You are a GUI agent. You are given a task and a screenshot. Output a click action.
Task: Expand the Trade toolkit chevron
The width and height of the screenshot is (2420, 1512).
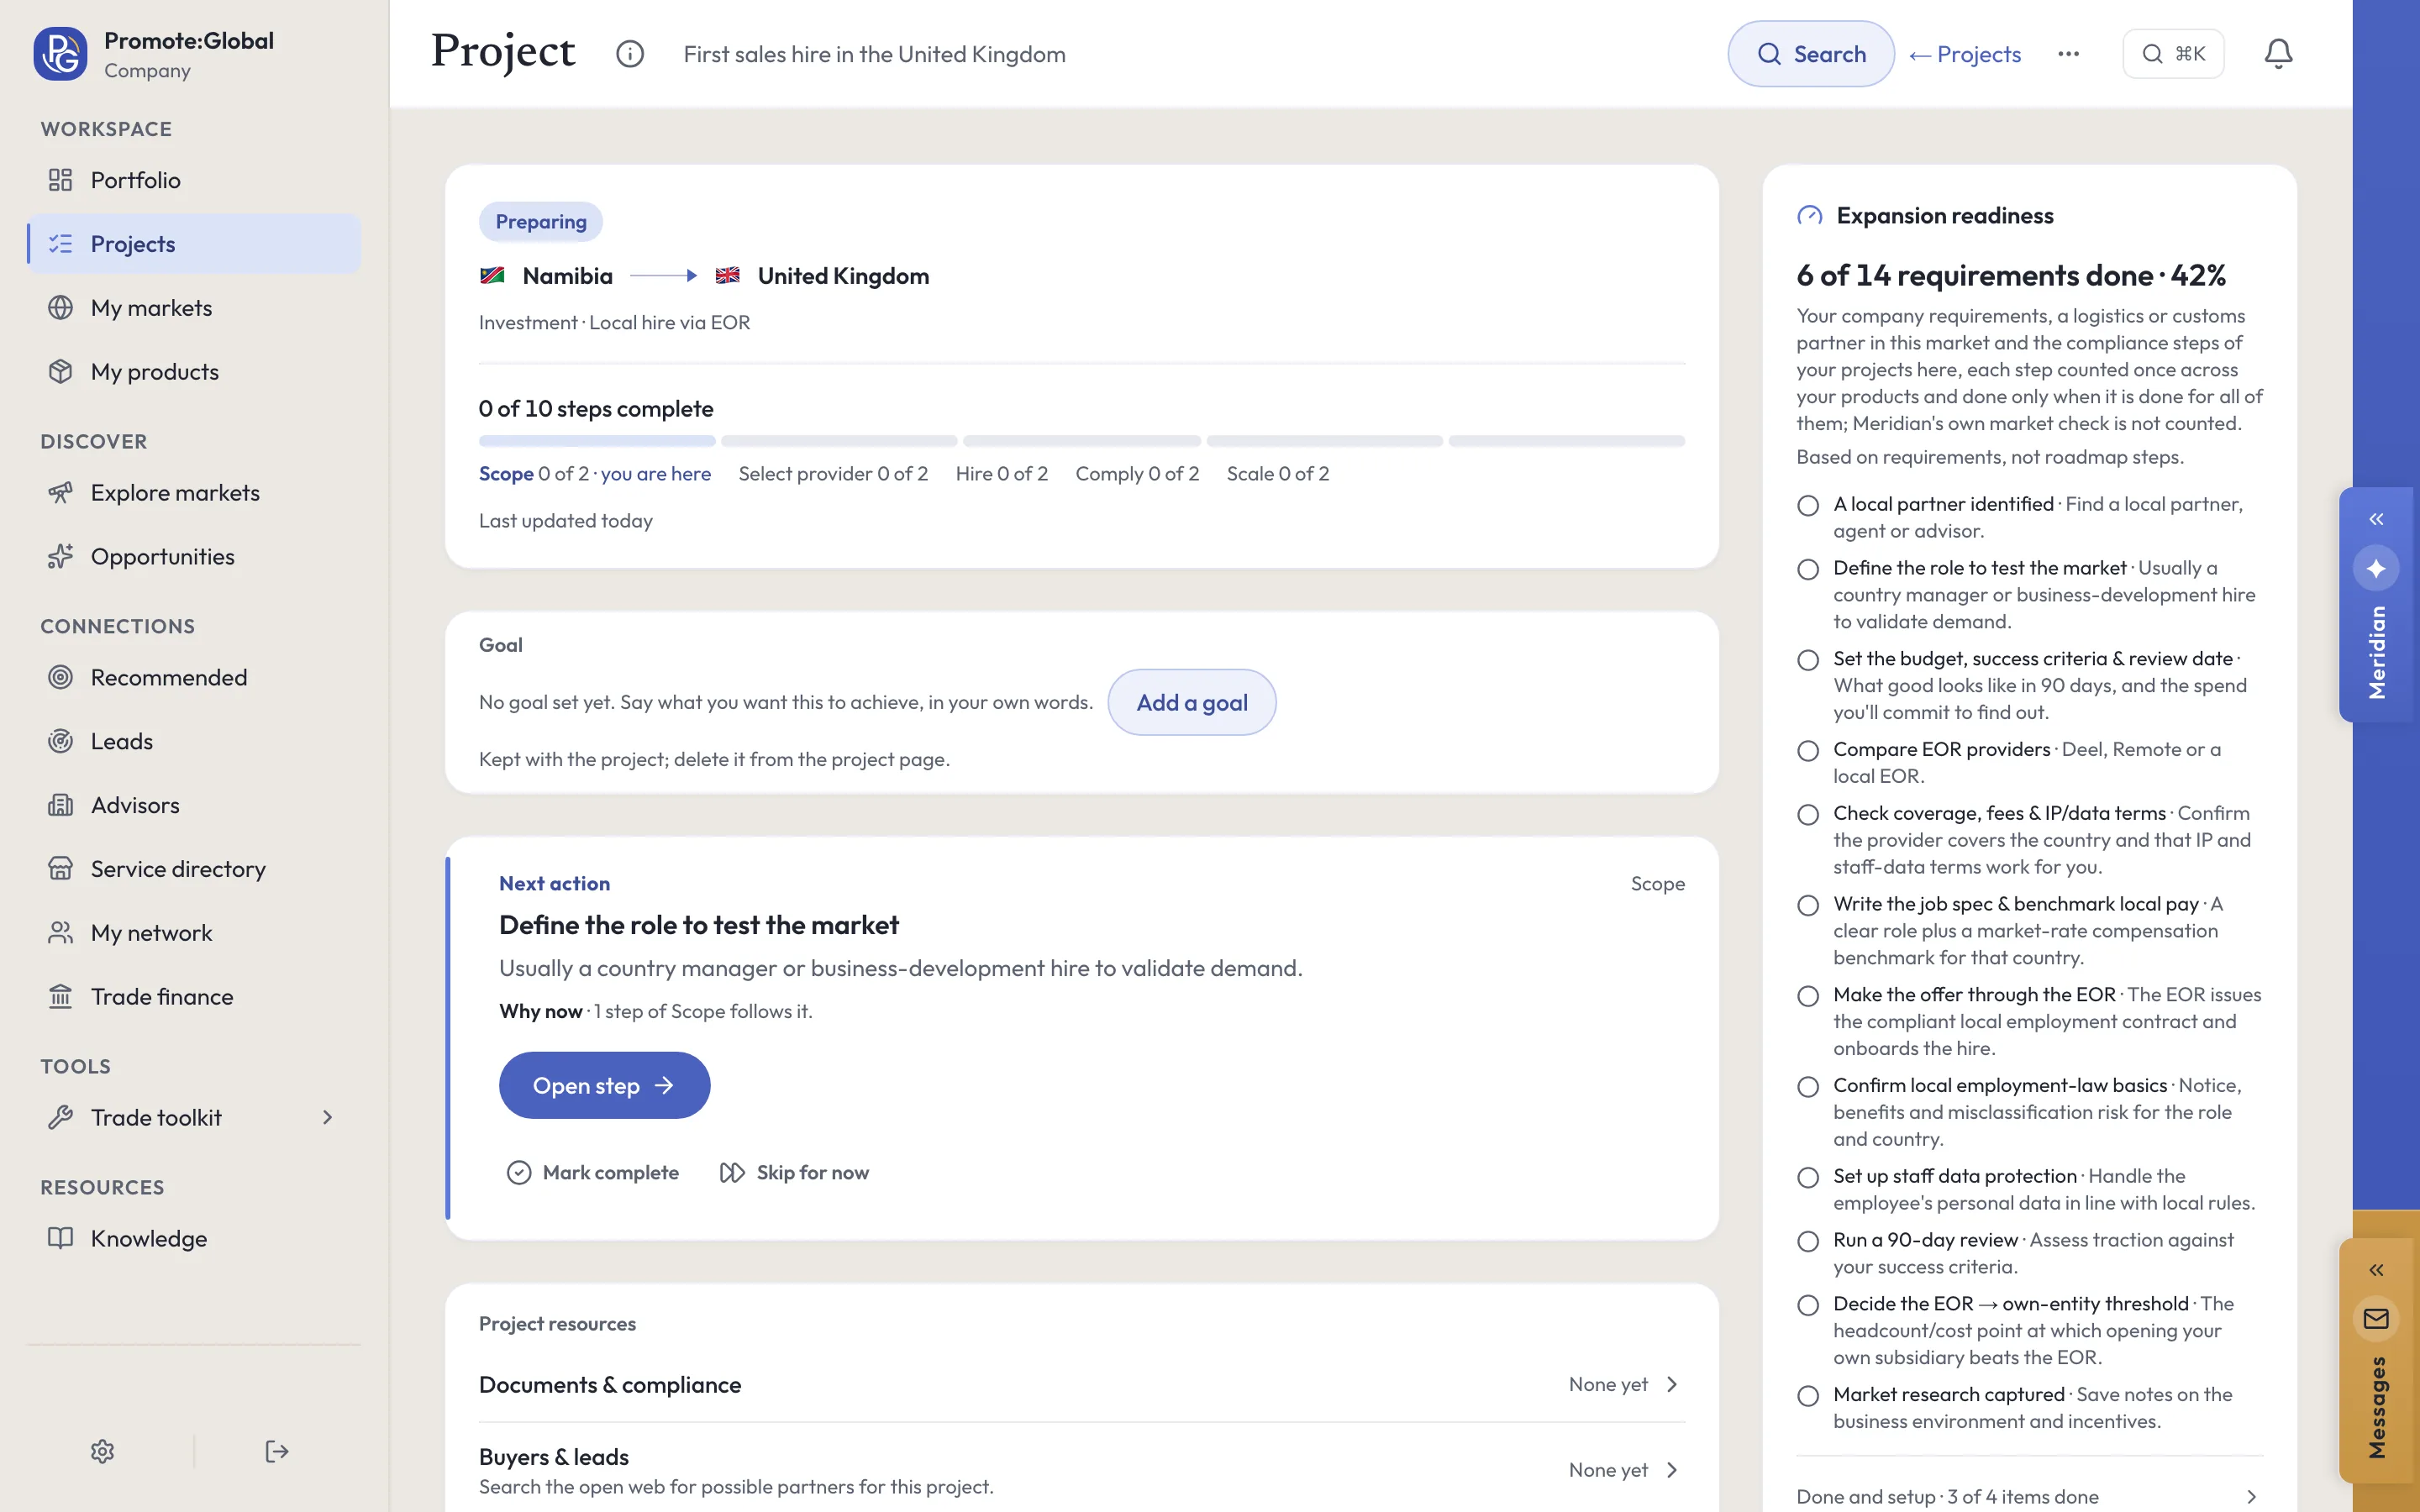pos(327,1117)
